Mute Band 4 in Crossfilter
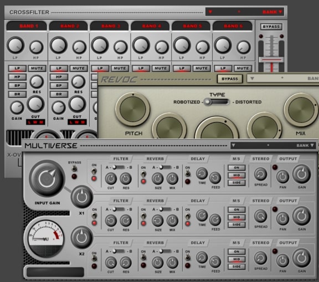Viewport: 319px width, 282px height. [161, 68]
